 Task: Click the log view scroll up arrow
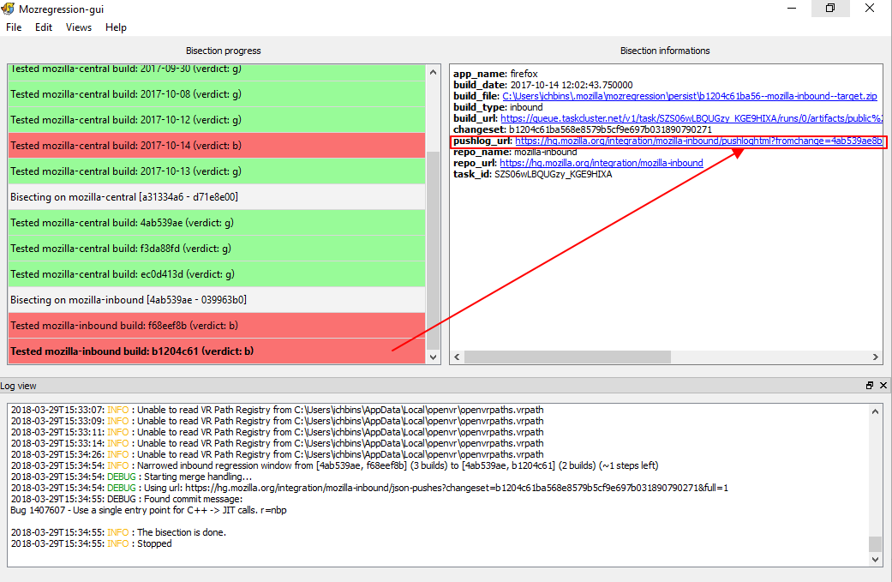875,411
